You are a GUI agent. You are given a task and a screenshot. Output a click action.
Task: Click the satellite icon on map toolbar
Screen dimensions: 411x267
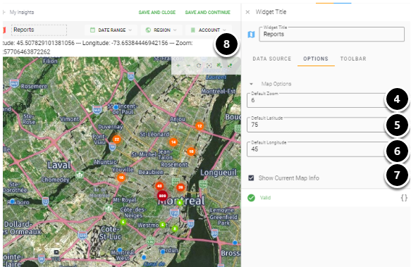(x=219, y=66)
